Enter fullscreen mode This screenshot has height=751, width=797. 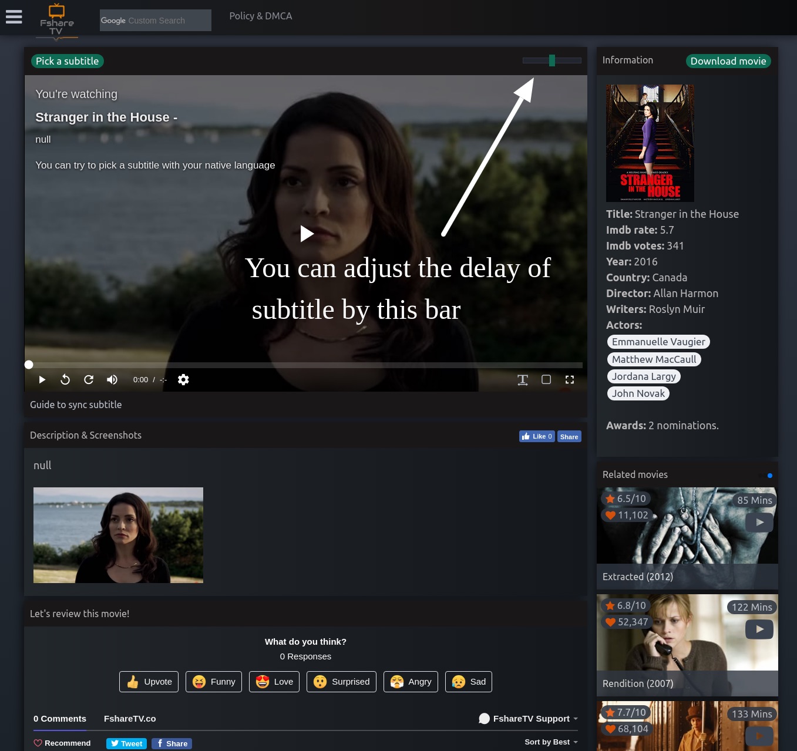(570, 380)
